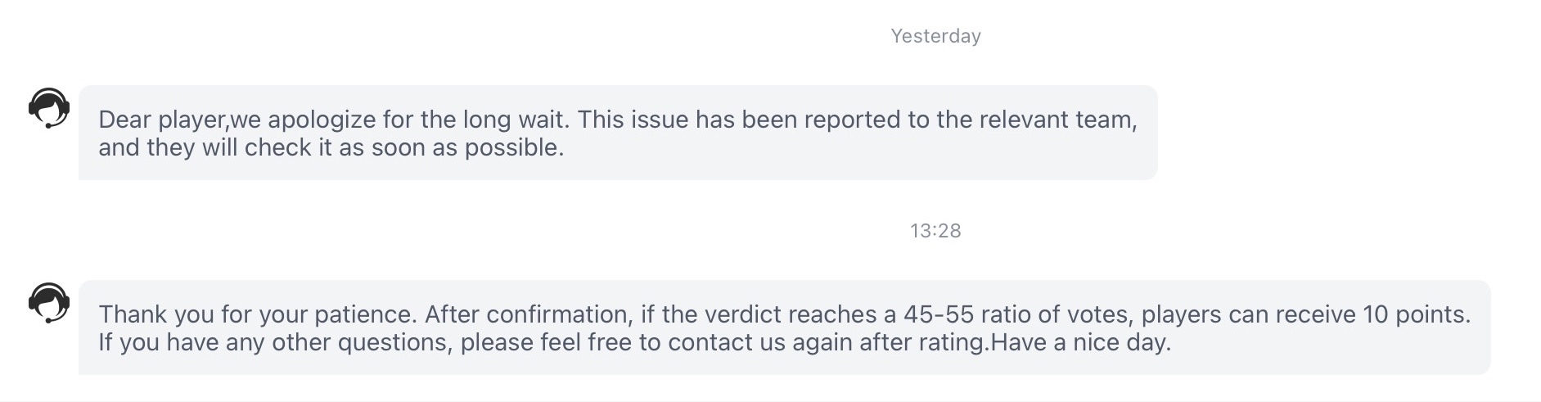Click the support agent avatar beside the apology message
1541x402 pixels.
pyautogui.click(x=49, y=108)
